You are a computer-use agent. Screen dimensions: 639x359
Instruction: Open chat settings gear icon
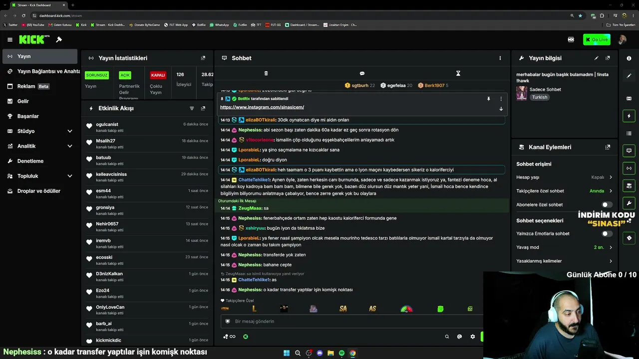[x=473, y=337]
